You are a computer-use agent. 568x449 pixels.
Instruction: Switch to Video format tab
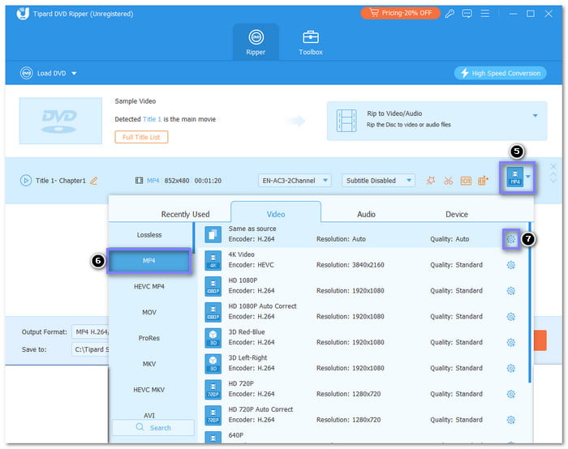pos(276,214)
